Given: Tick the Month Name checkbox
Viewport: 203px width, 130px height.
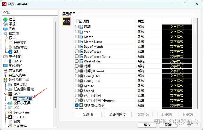Looking at the screenshot, I should (77, 42).
